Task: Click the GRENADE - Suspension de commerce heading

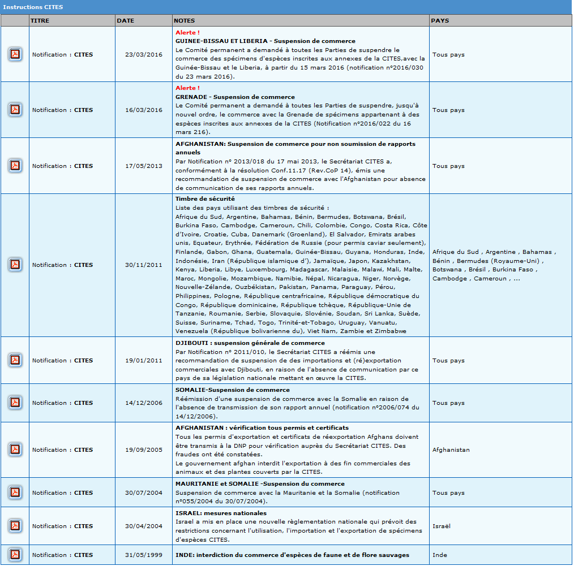Action: point(235,97)
